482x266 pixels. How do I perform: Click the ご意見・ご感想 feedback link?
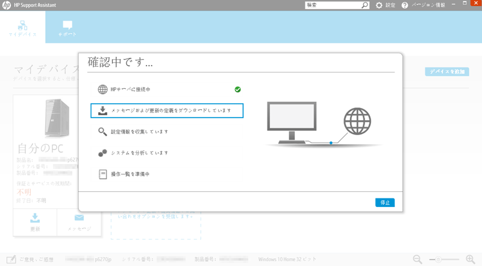pos(36,259)
